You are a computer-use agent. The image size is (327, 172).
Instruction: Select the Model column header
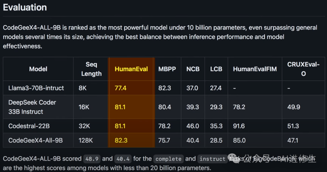38,69
